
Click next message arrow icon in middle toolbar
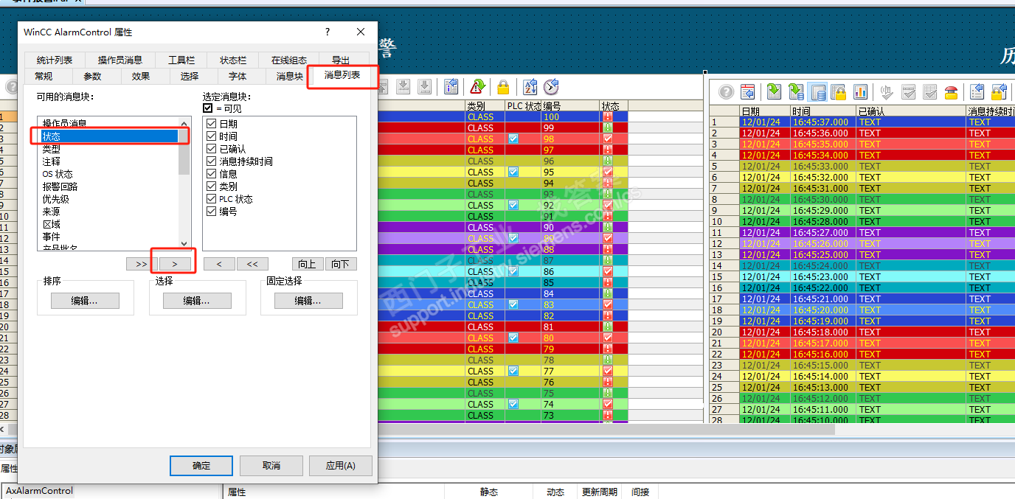(x=403, y=87)
